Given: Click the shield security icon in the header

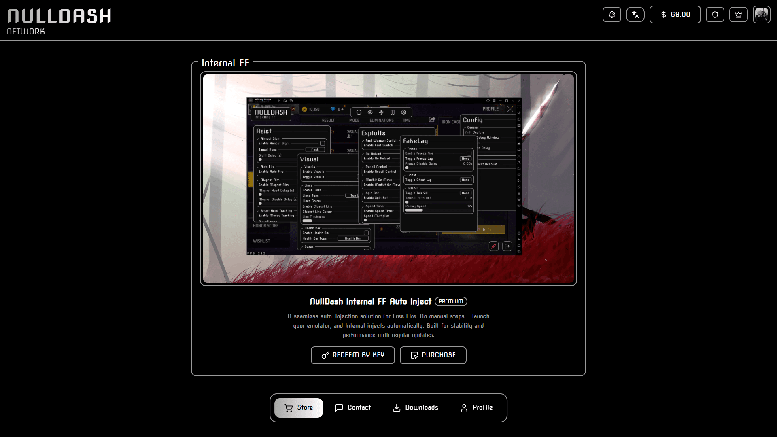Looking at the screenshot, I should [715, 14].
